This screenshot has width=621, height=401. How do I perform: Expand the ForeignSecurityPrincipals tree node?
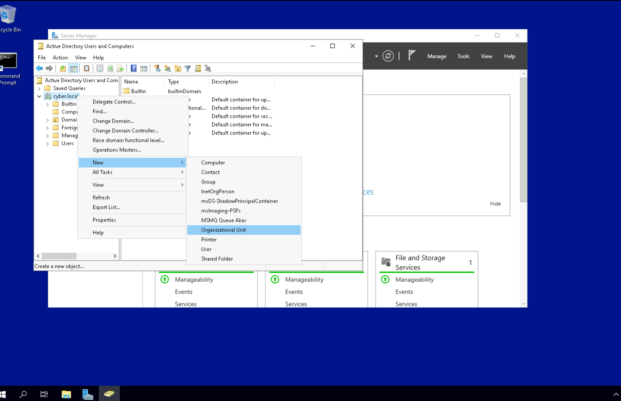[48, 128]
